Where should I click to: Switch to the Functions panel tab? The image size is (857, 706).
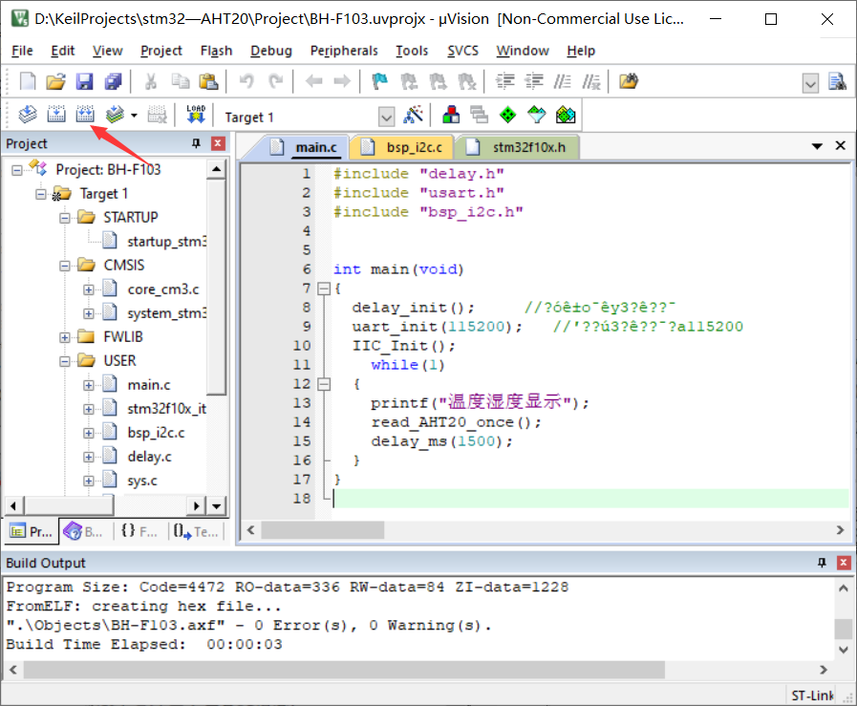coord(139,531)
